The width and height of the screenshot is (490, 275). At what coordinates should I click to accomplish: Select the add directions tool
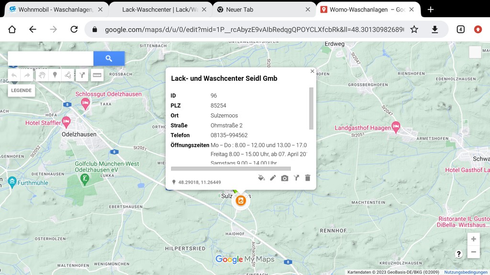tap(82, 75)
